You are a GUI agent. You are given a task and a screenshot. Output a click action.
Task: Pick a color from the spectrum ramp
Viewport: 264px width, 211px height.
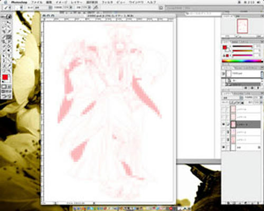(x=242, y=61)
